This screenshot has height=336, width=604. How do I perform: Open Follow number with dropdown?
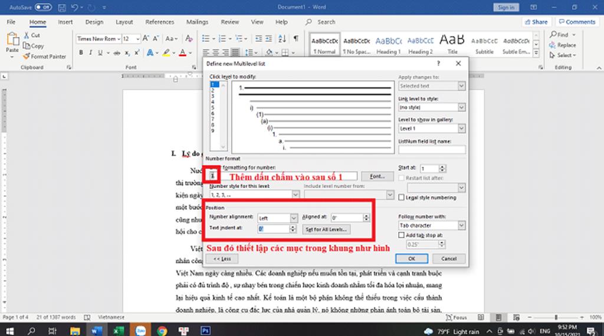(x=461, y=225)
